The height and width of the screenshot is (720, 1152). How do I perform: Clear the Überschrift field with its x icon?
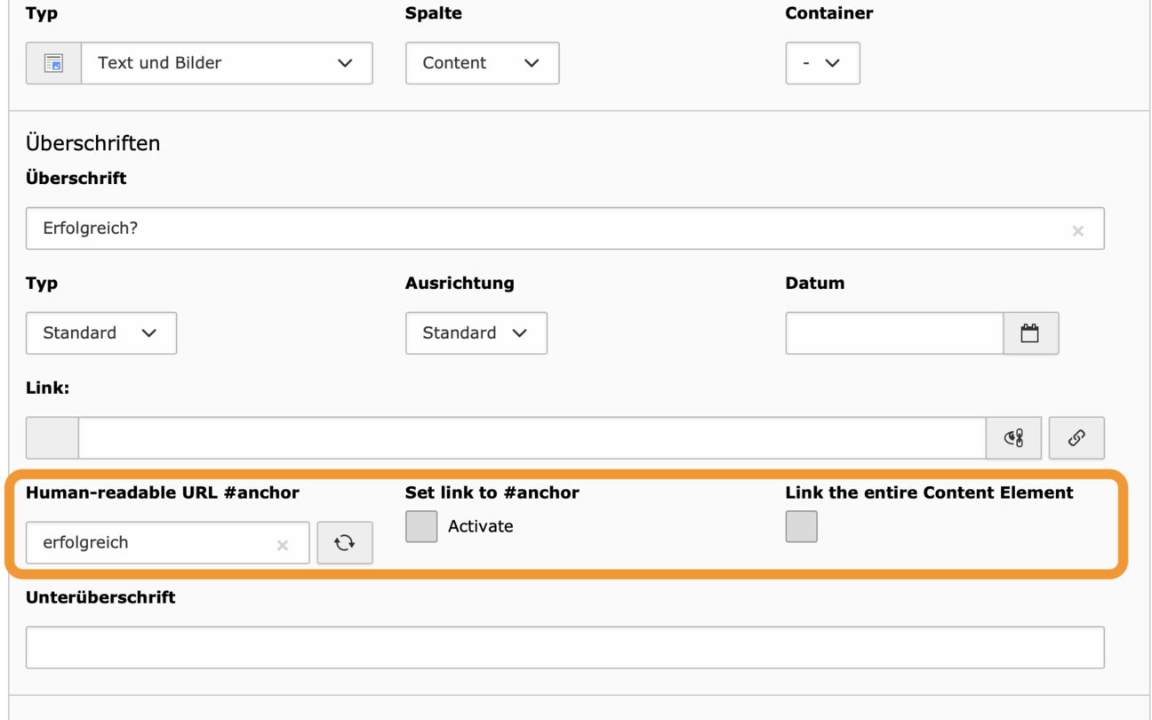click(x=1078, y=231)
